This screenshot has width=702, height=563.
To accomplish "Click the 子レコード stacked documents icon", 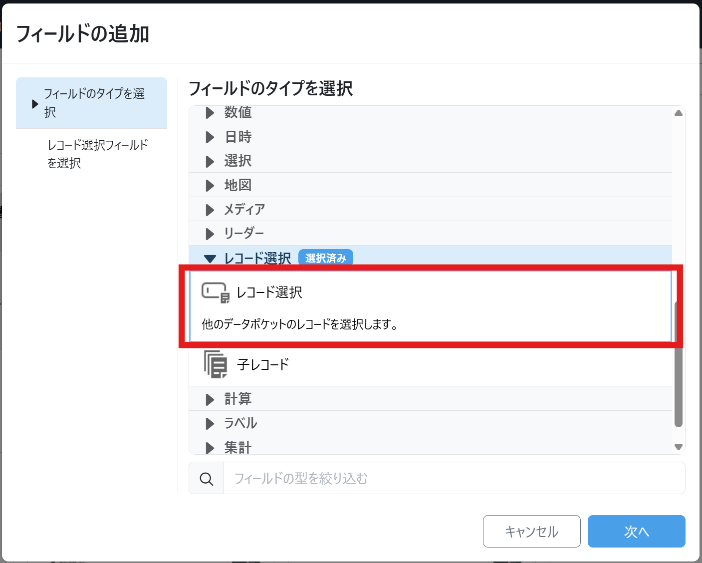I will point(215,364).
